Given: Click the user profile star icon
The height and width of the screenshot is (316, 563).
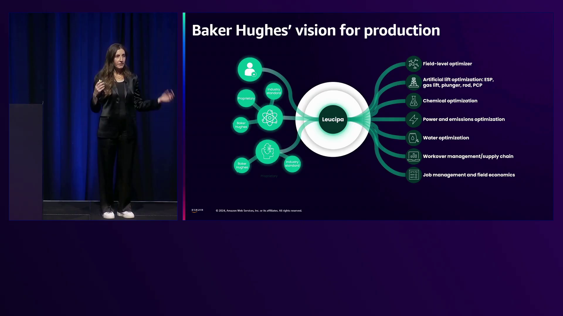Looking at the screenshot, I should tap(250, 70).
